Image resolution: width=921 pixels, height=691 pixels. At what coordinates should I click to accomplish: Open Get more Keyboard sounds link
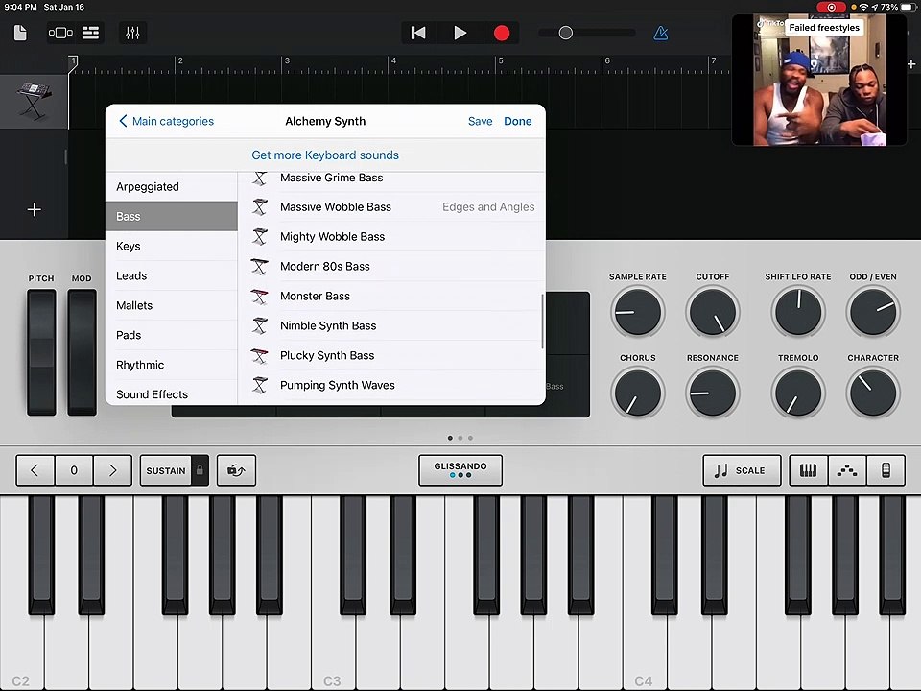pos(325,155)
